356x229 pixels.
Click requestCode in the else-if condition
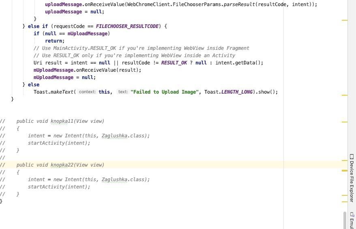[x=69, y=26]
